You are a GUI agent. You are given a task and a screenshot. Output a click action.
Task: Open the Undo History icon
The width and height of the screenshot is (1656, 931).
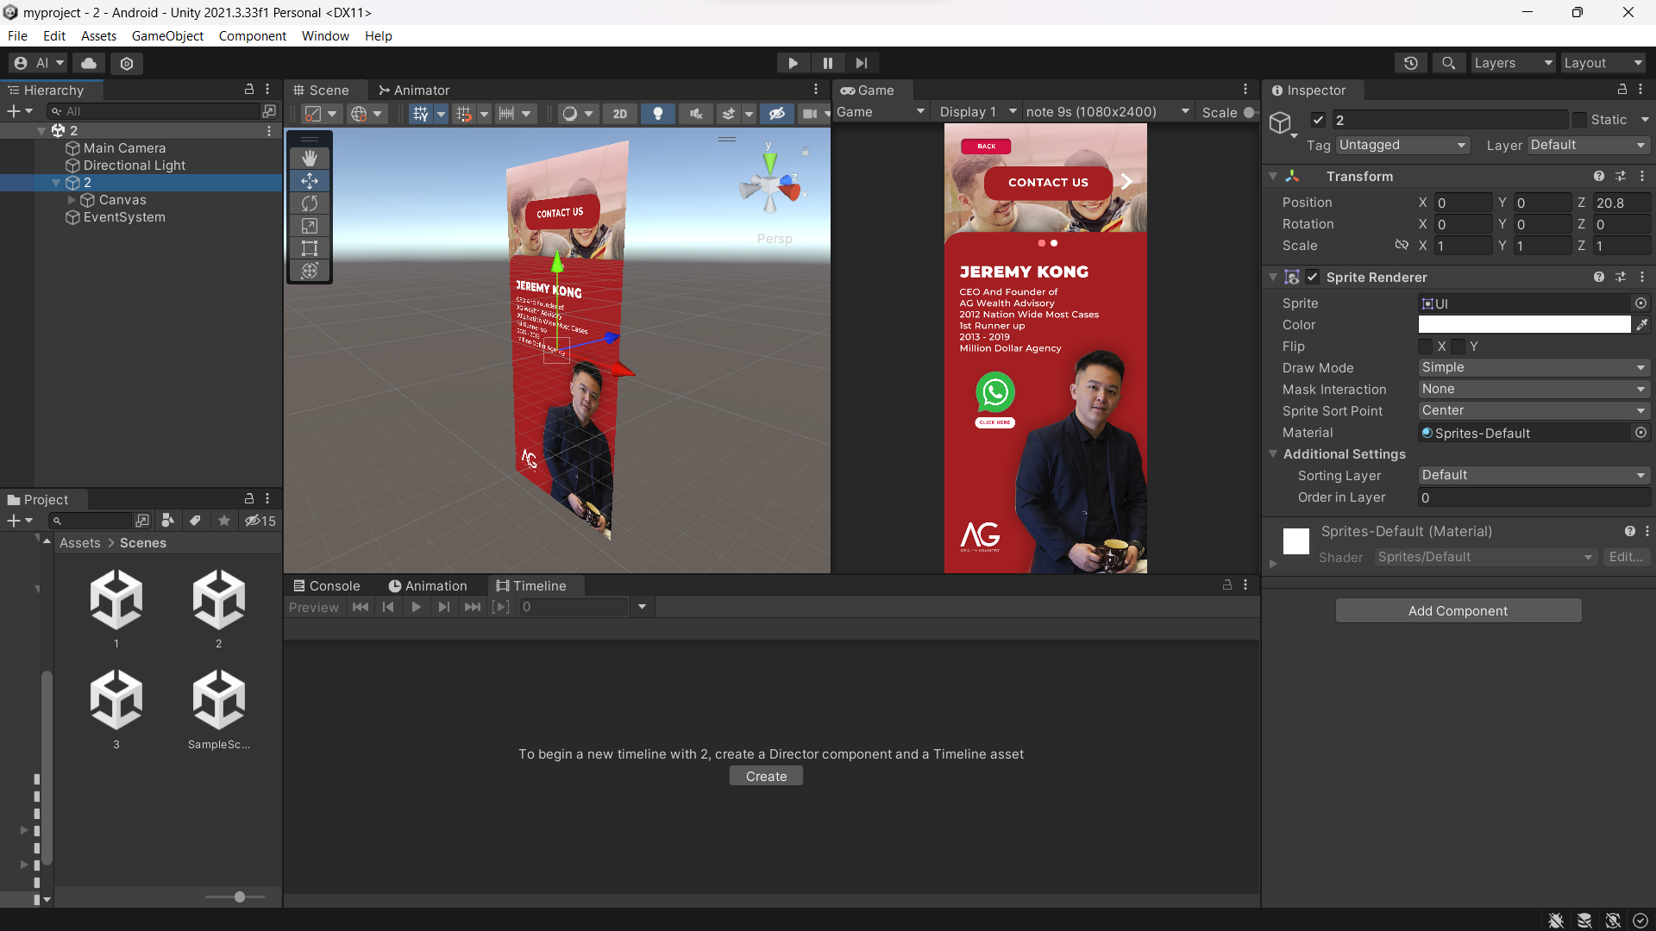pyautogui.click(x=1411, y=63)
